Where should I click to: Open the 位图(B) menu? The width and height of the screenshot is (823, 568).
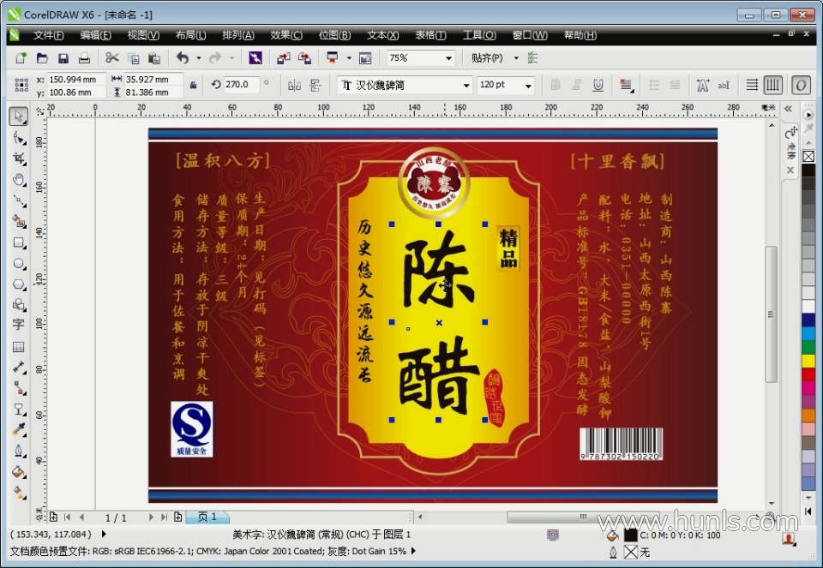click(334, 35)
